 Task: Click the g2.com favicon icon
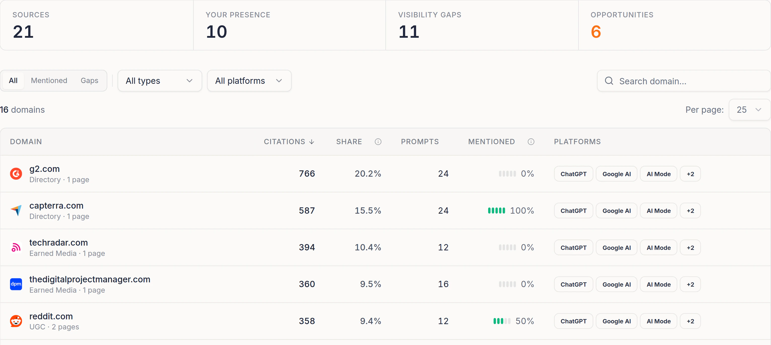16,174
